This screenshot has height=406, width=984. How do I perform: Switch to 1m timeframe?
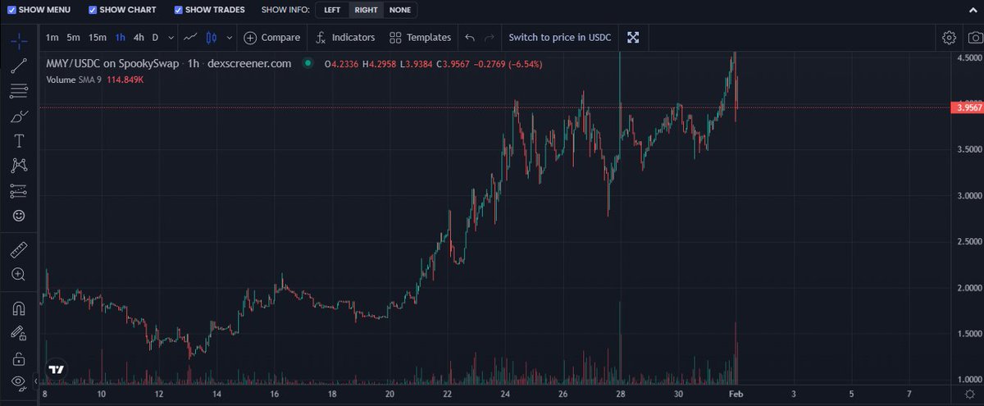(52, 37)
